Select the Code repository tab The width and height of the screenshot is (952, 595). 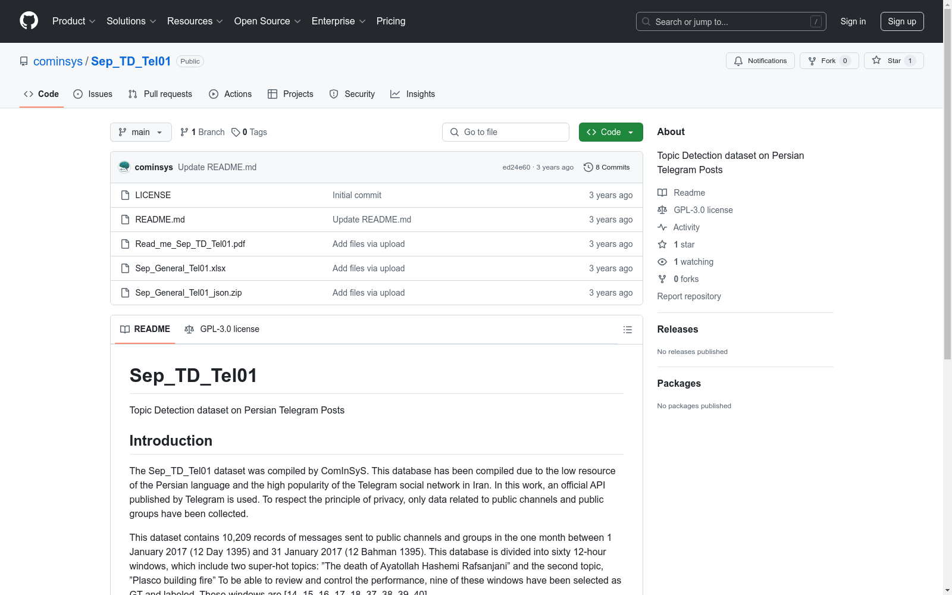click(42, 94)
